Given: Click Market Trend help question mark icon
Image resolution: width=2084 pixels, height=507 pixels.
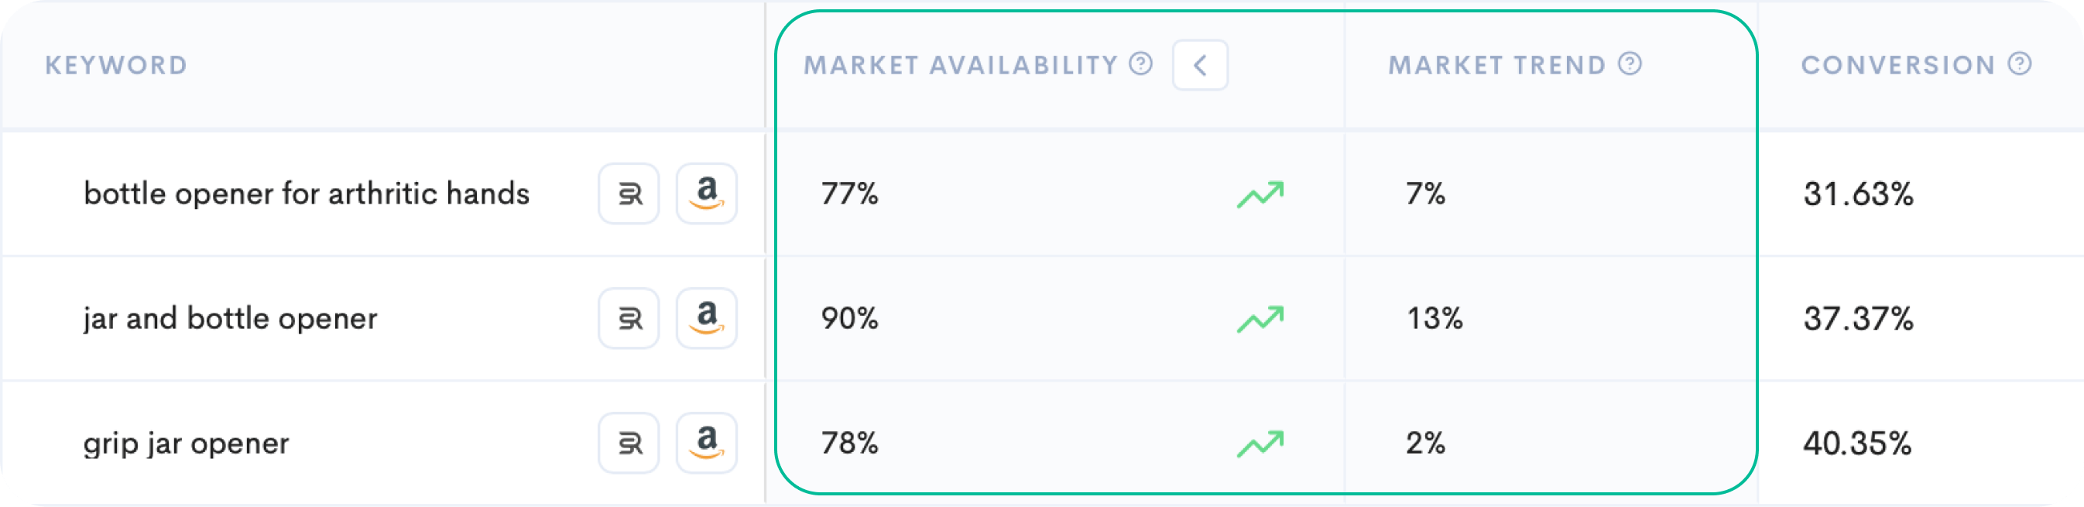Looking at the screenshot, I should click(x=1630, y=63).
